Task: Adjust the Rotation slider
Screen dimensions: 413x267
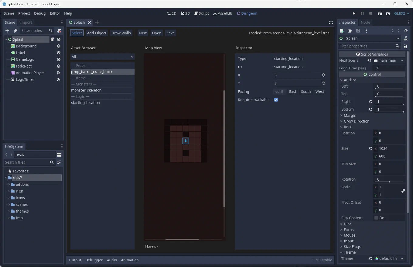Action: [x=389, y=182]
